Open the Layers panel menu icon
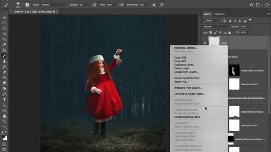271x152 pixels. [268, 14]
